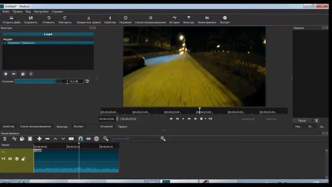Rewind playback button
The image size is (332, 187).
click(x=177, y=119)
